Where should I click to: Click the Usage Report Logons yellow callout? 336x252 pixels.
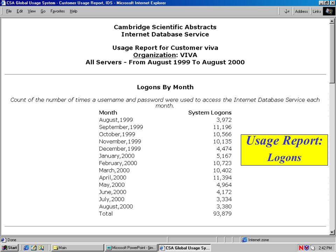pyautogui.click(x=284, y=150)
